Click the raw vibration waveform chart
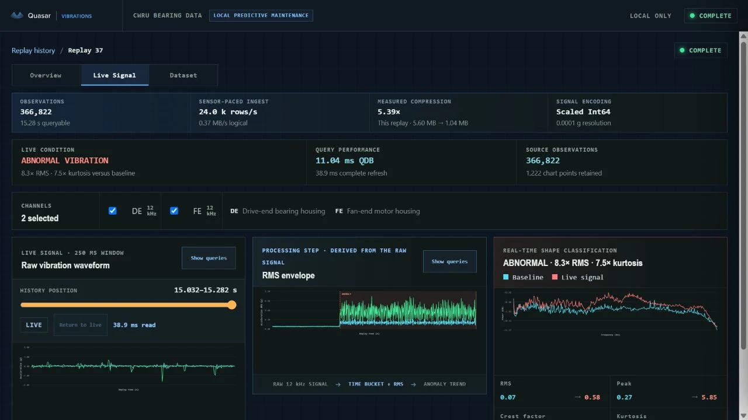 coord(128,368)
